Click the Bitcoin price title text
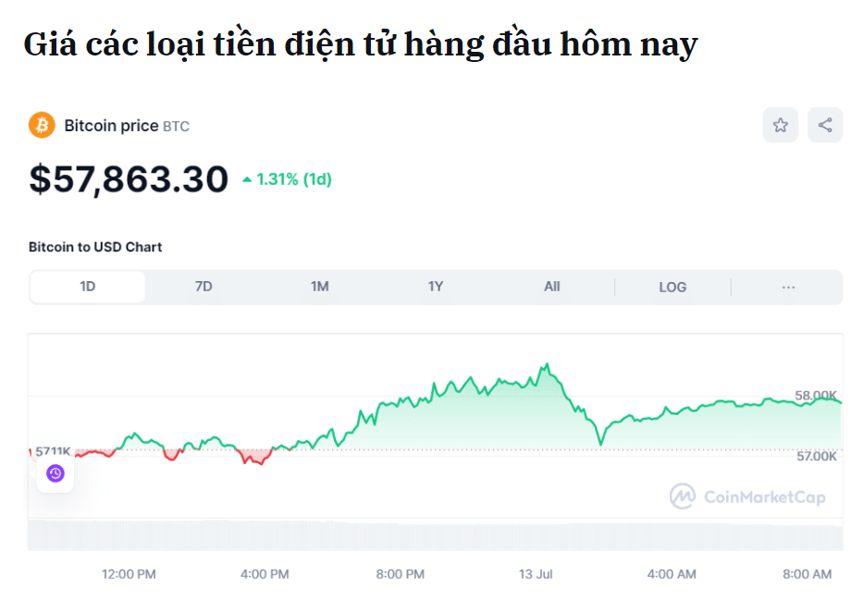 pyautogui.click(x=111, y=126)
